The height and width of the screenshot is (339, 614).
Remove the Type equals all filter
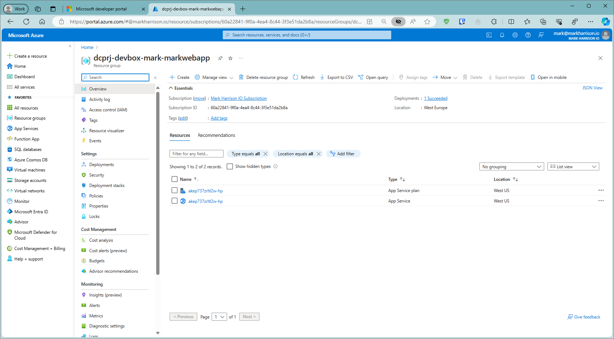pos(266,154)
